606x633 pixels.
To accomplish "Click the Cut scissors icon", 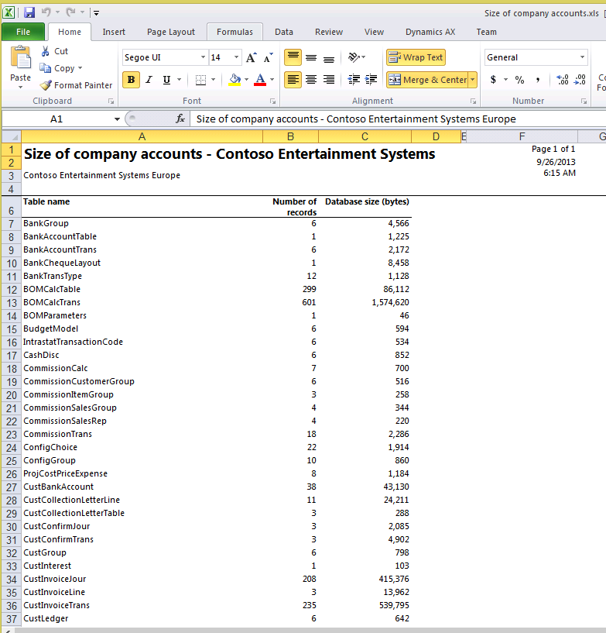I will 46,51.
